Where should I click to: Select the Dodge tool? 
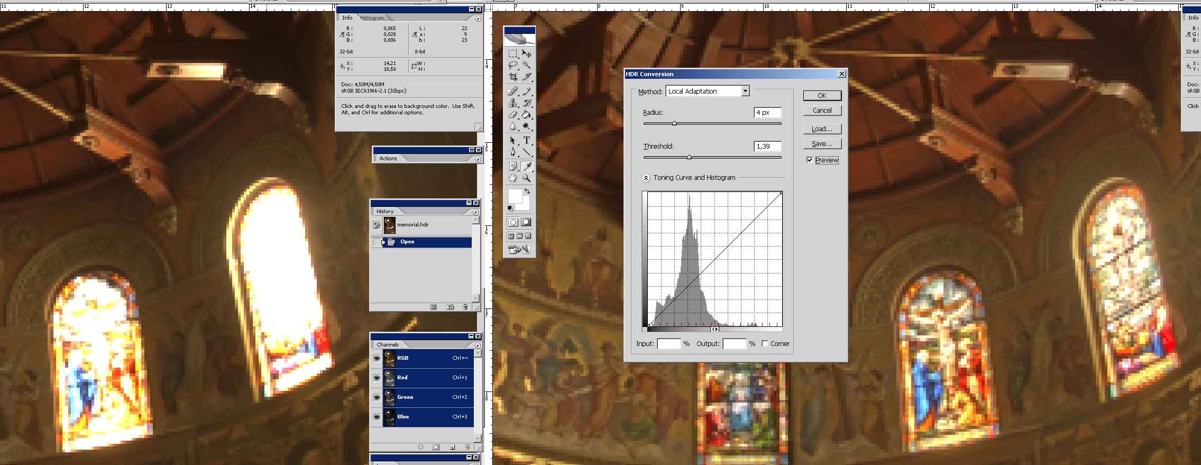(x=526, y=126)
